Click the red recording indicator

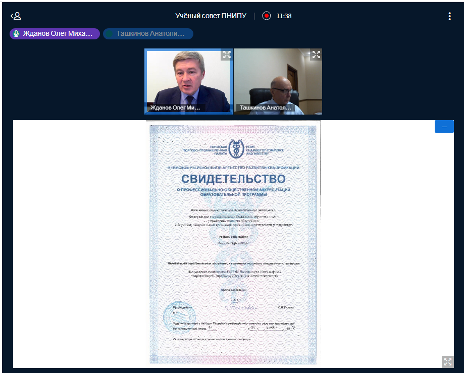point(266,16)
